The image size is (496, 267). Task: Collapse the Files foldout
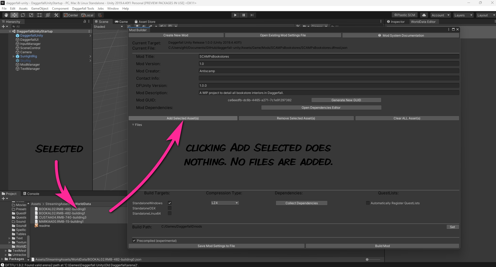pos(133,125)
